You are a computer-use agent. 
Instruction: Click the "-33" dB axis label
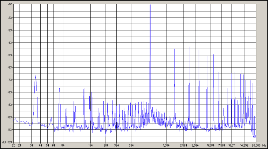click(10, 30)
